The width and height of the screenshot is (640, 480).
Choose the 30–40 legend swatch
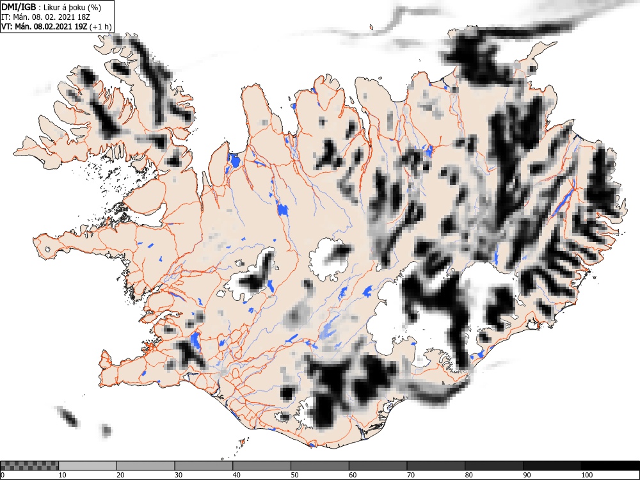tap(204, 466)
